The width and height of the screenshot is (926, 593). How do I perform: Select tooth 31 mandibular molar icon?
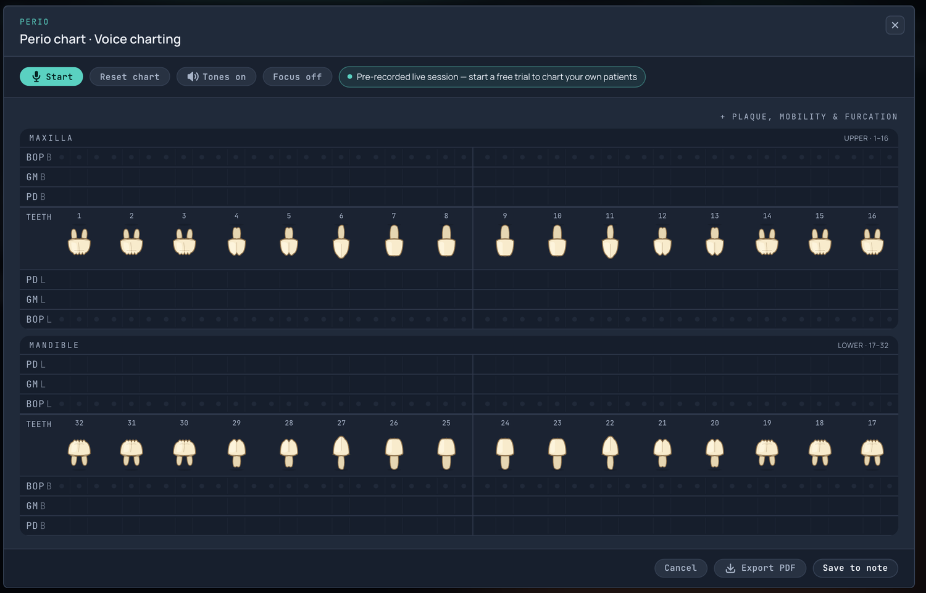tap(131, 453)
